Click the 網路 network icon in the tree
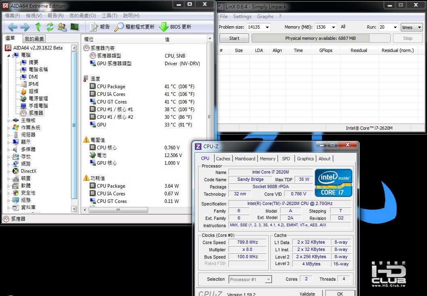 point(16,164)
